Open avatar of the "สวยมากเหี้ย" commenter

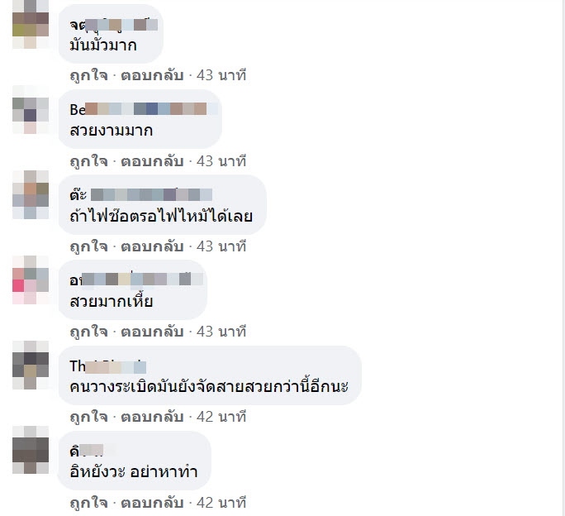31,280
